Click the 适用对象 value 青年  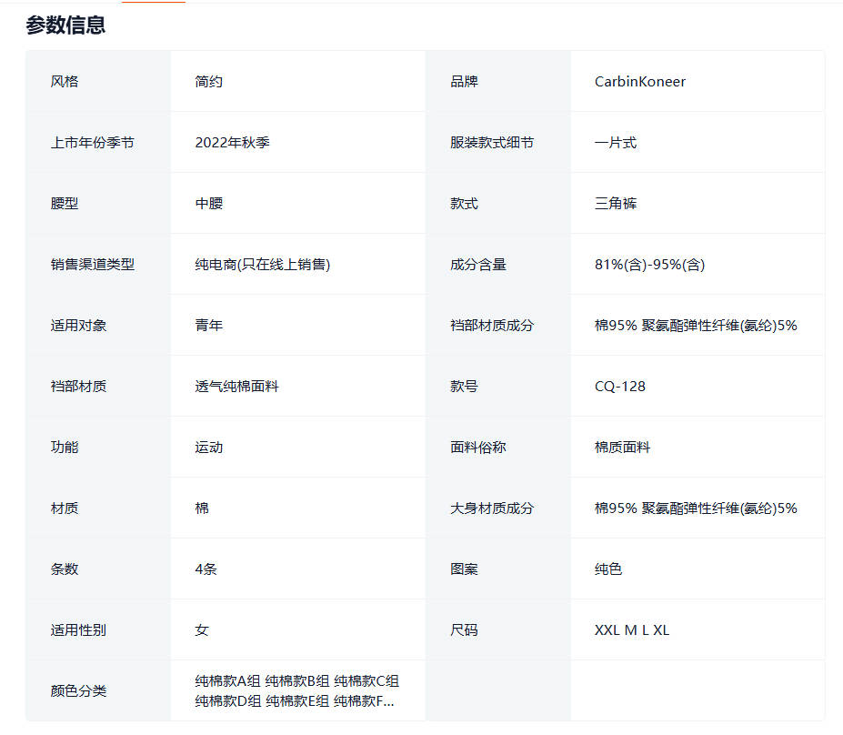(208, 326)
